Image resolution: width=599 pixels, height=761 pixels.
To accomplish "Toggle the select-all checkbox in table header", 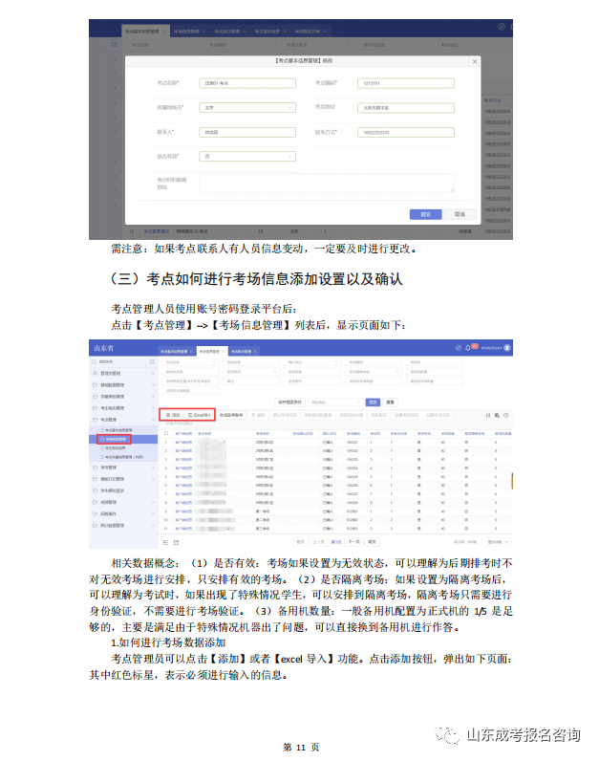I will coord(166,433).
